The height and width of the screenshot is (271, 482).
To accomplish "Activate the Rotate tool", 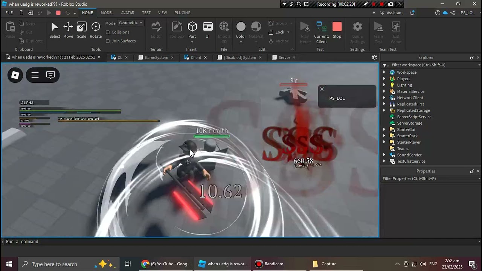I will tap(96, 30).
